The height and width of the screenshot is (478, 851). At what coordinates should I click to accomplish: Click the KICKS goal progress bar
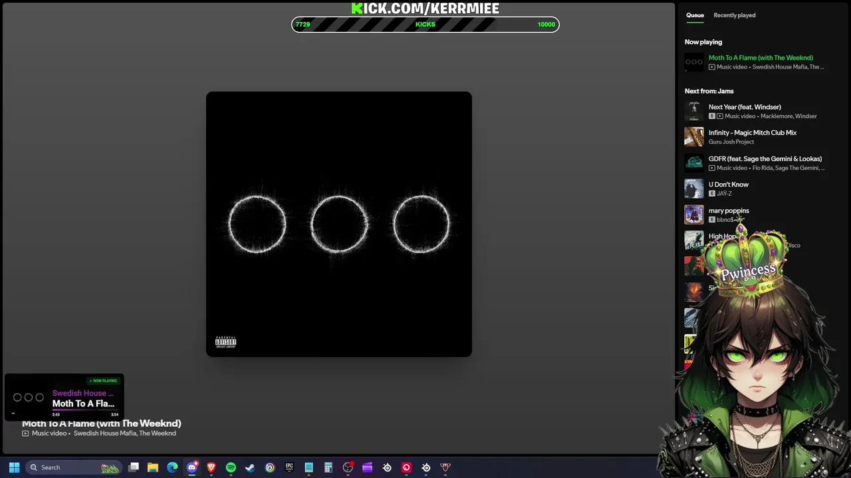click(x=425, y=25)
